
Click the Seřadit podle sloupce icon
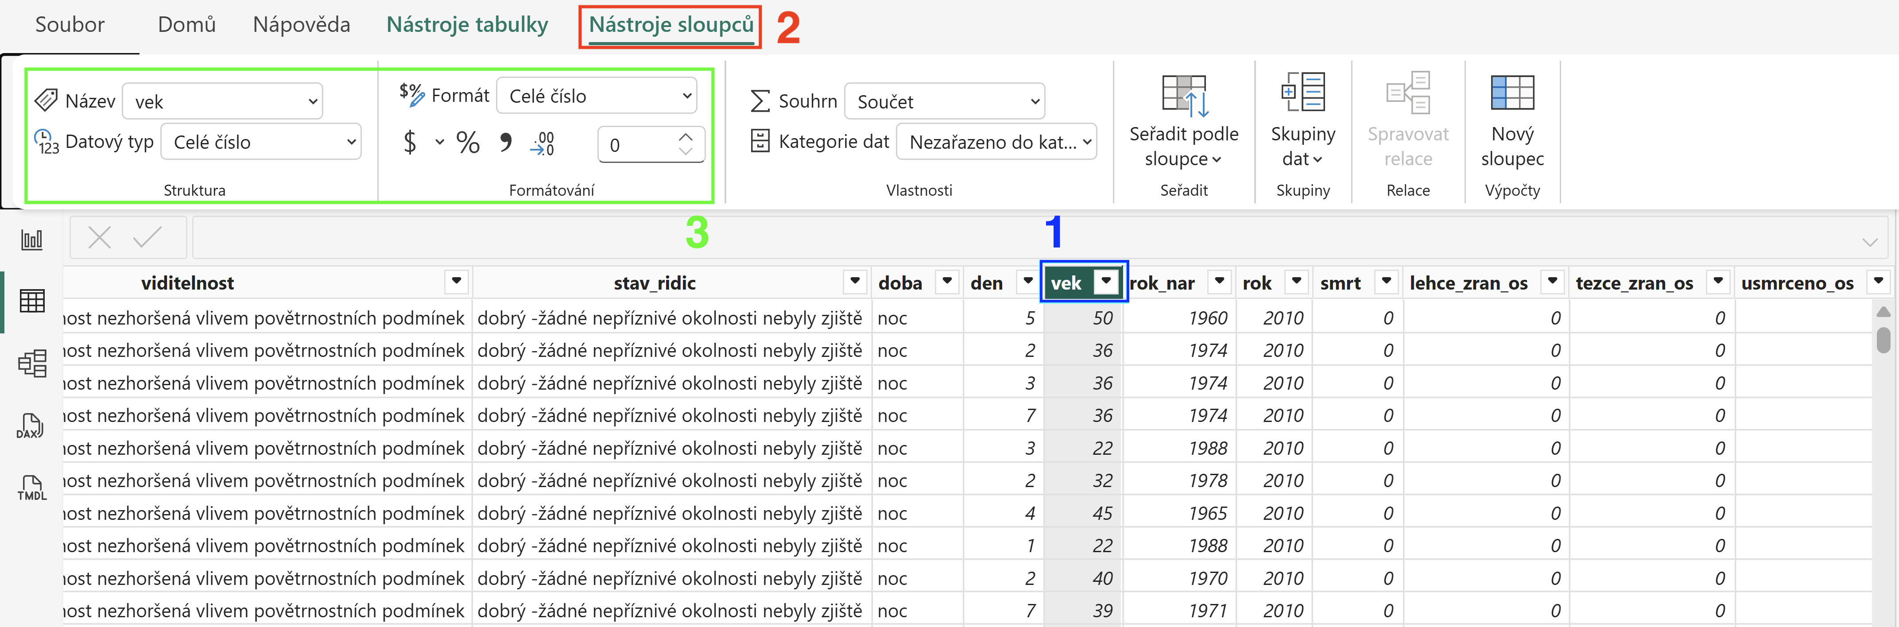click(1185, 96)
